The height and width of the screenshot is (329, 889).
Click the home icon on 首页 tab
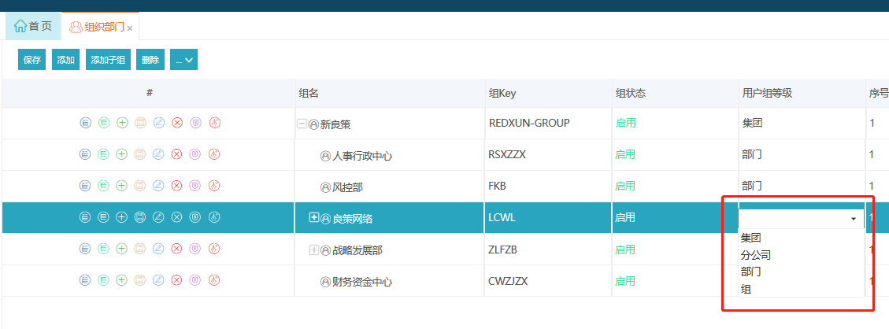20,26
